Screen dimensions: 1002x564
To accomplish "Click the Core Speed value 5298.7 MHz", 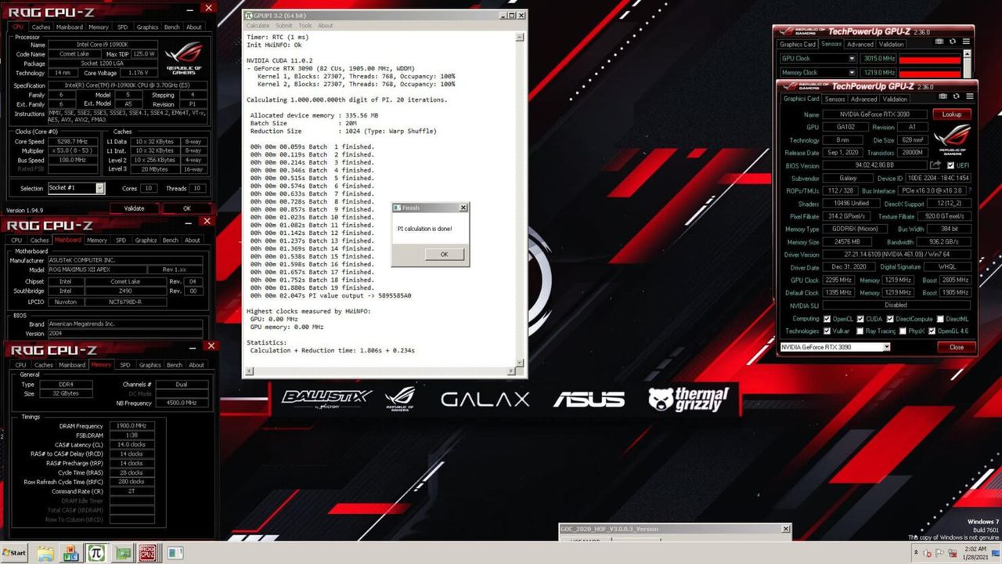I will point(71,142).
